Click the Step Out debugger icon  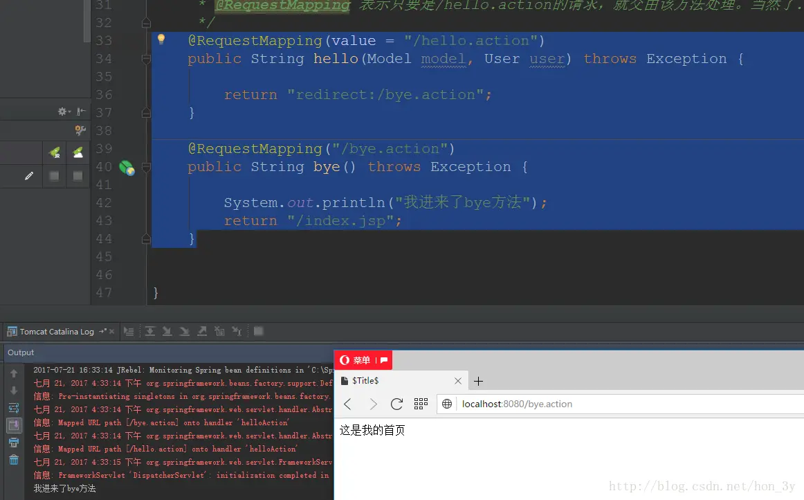coord(202,332)
